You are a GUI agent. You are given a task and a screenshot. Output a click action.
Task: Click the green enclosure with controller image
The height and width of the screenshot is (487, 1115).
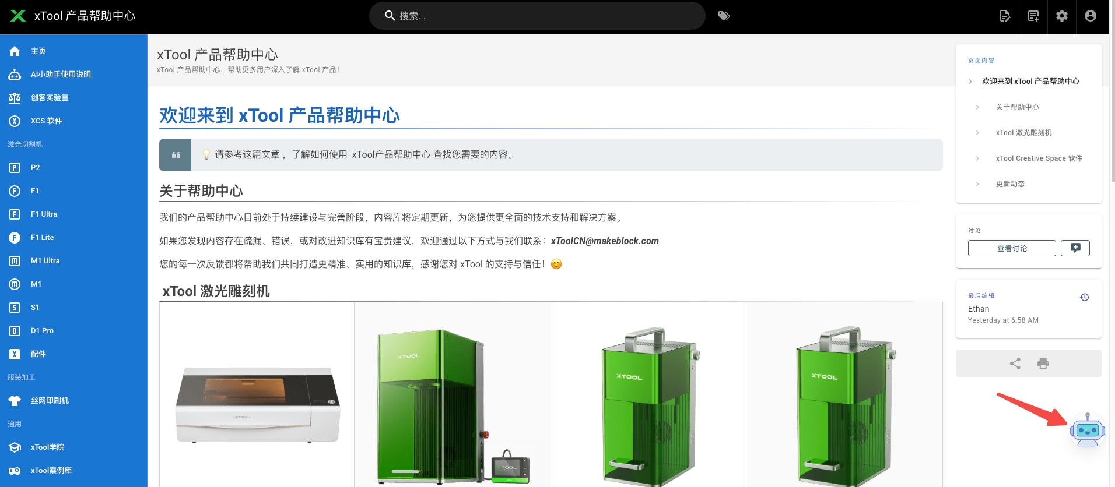(x=453, y=407)
